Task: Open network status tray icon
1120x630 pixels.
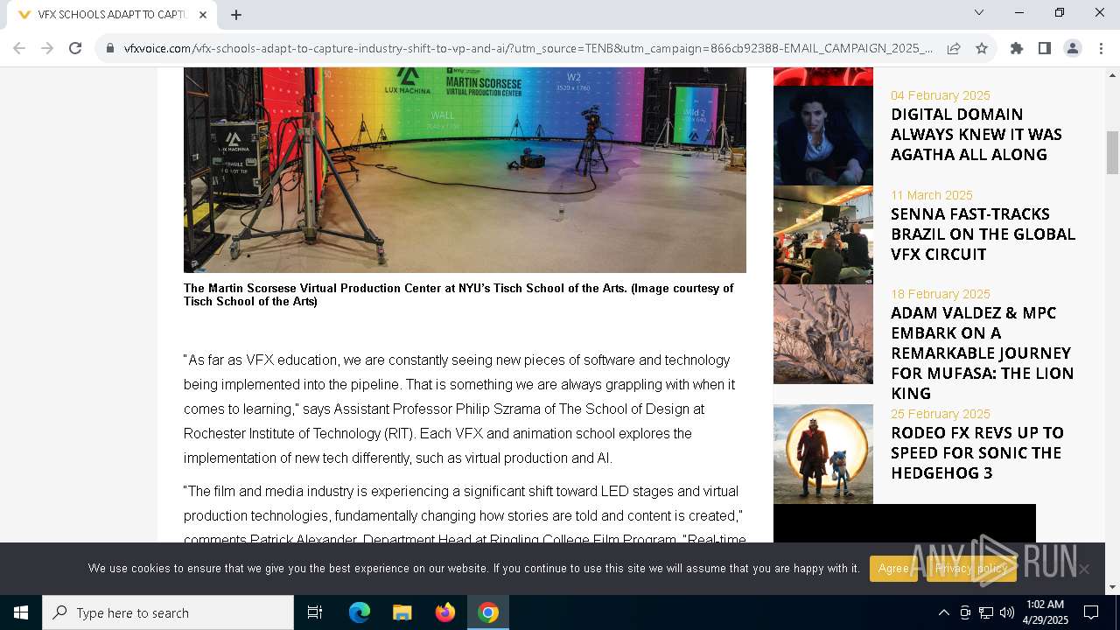Action: pyautogui.click(x=986, y=612)
